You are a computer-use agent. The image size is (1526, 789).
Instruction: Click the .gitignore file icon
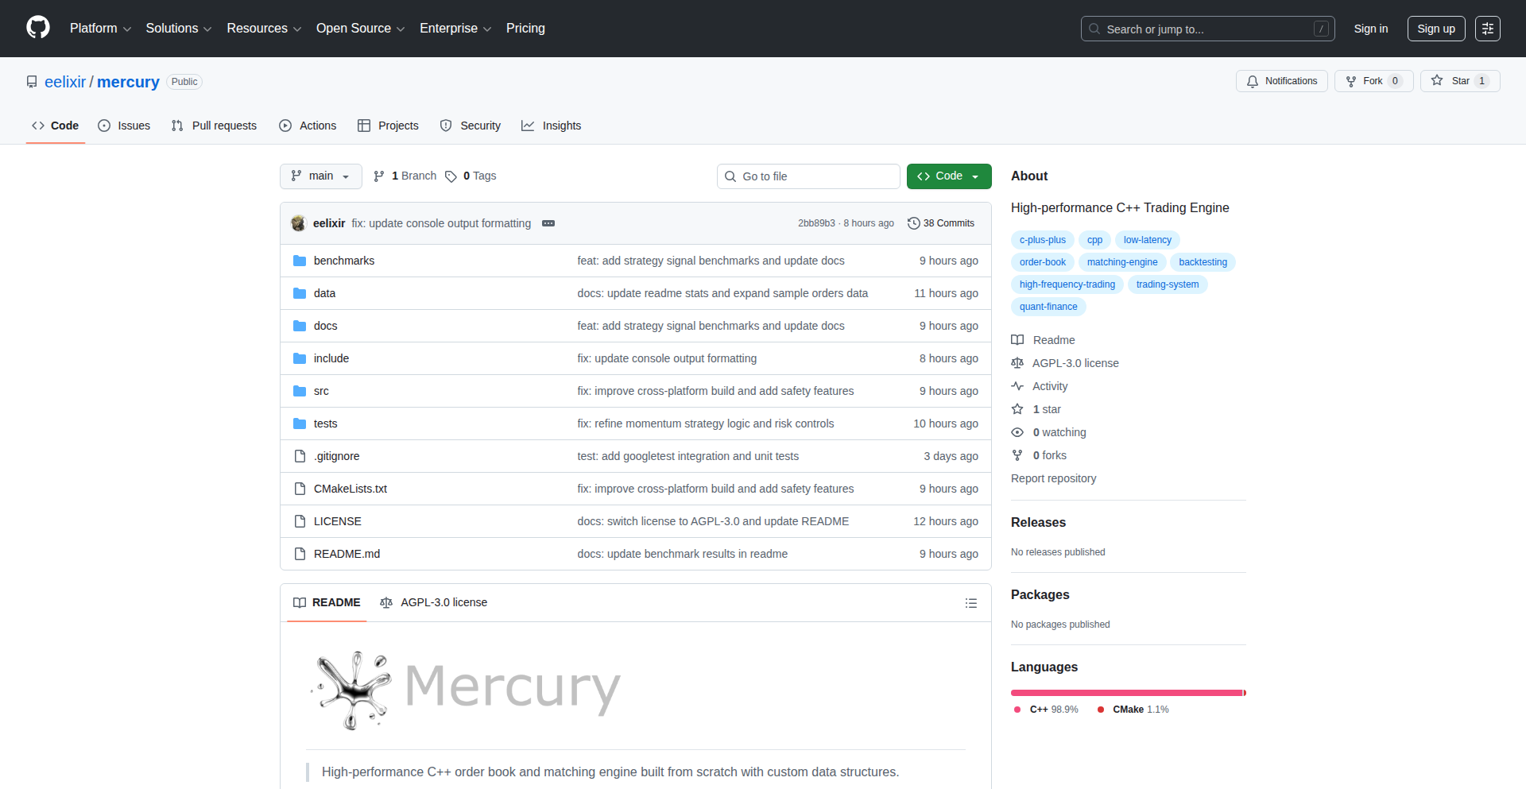click(300, 456)
